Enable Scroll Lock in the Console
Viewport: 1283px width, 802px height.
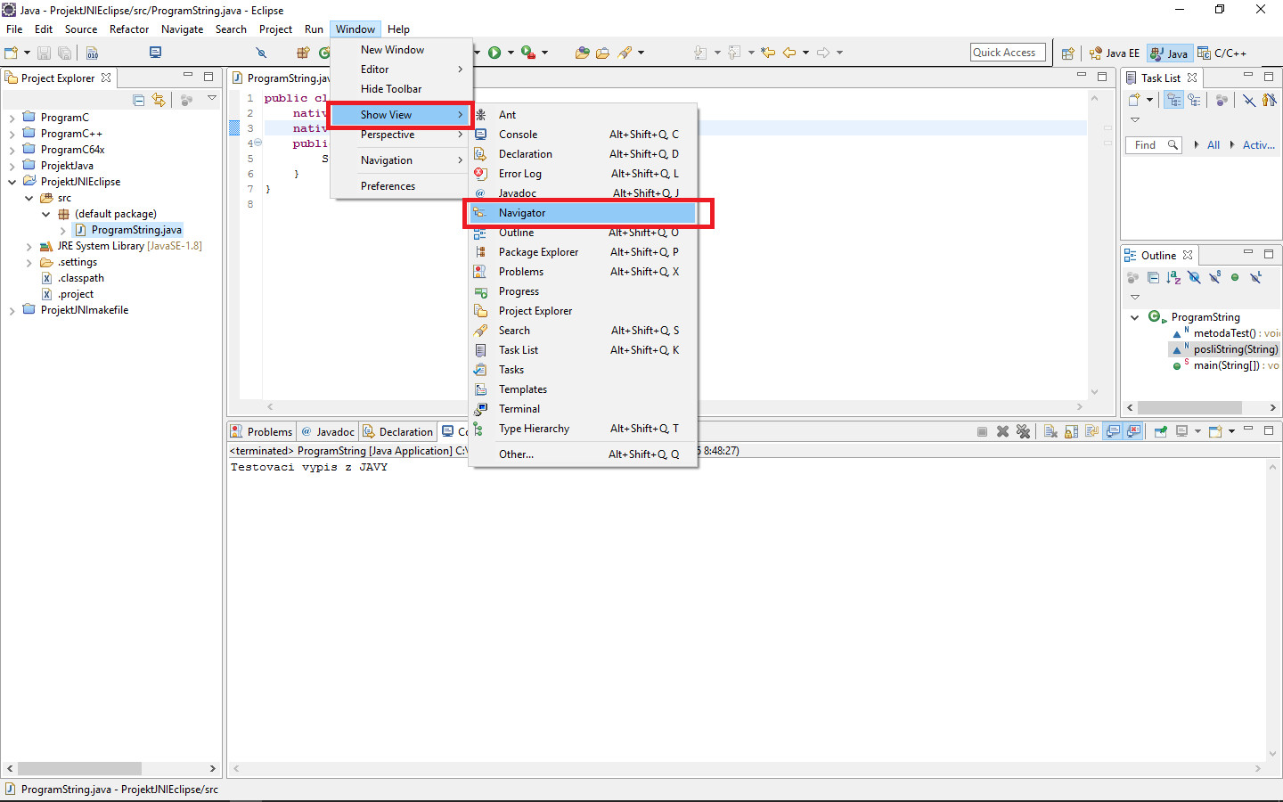[x=1071, y=431]
